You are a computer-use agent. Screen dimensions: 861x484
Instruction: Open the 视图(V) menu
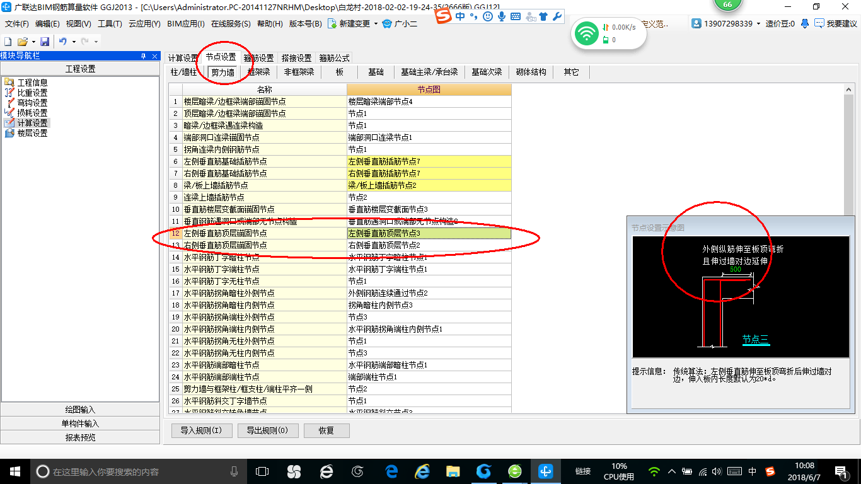tap(78, 24)
